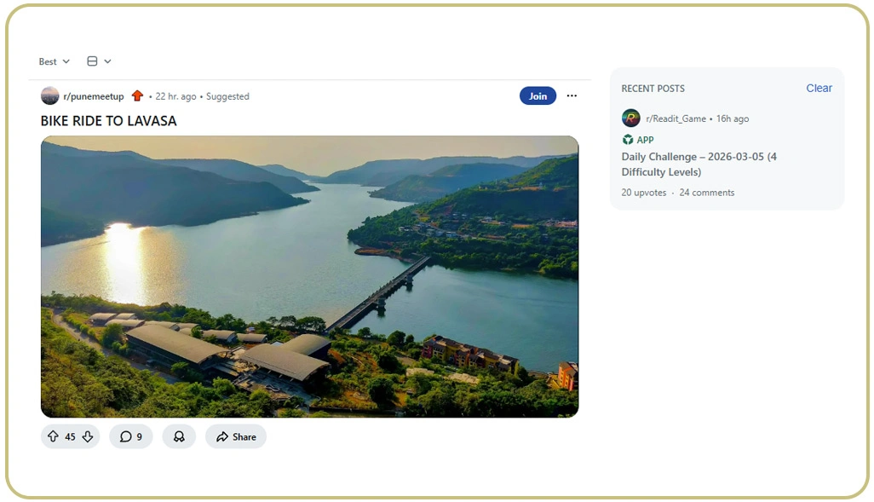The width and height of the screenshot is (874, 502).
Task: Open the r/punemeetup subreddit link
Action: tap(94, 97)
